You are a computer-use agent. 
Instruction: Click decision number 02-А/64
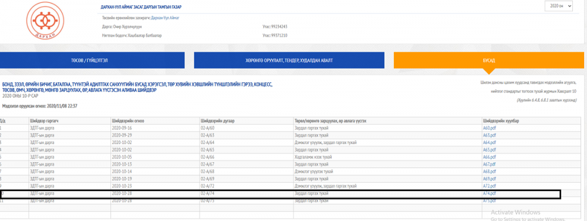point(207,142)
